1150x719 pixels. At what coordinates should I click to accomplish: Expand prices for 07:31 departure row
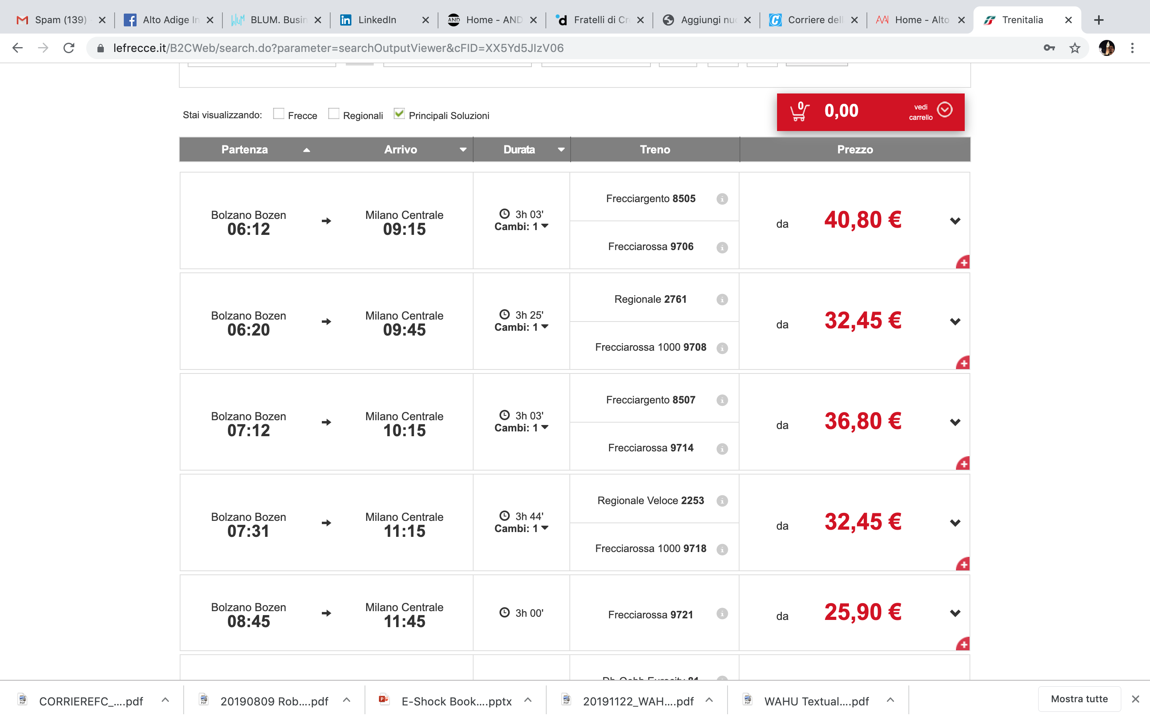click(x=955, y=523)
